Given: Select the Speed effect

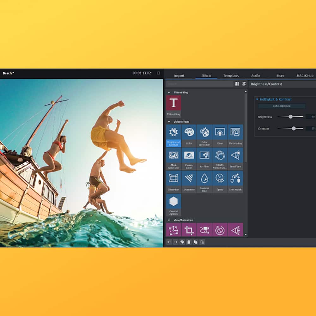Looking at the screenshot, I should tap(220, 182).
